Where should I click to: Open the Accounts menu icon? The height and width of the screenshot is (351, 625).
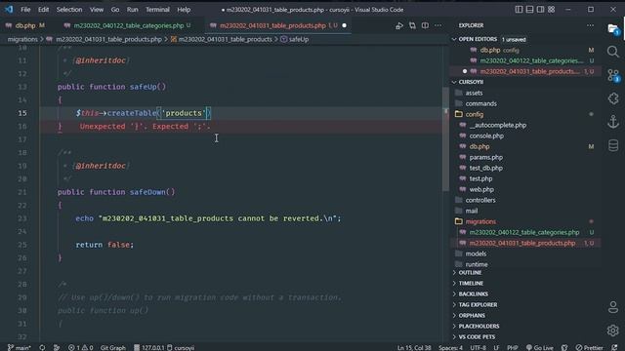pyautogui.click(x=613, y=307)
